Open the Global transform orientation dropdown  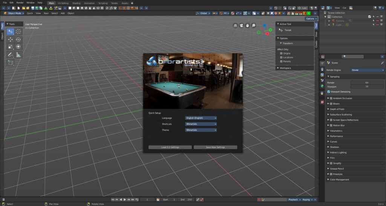click(203, 13)
